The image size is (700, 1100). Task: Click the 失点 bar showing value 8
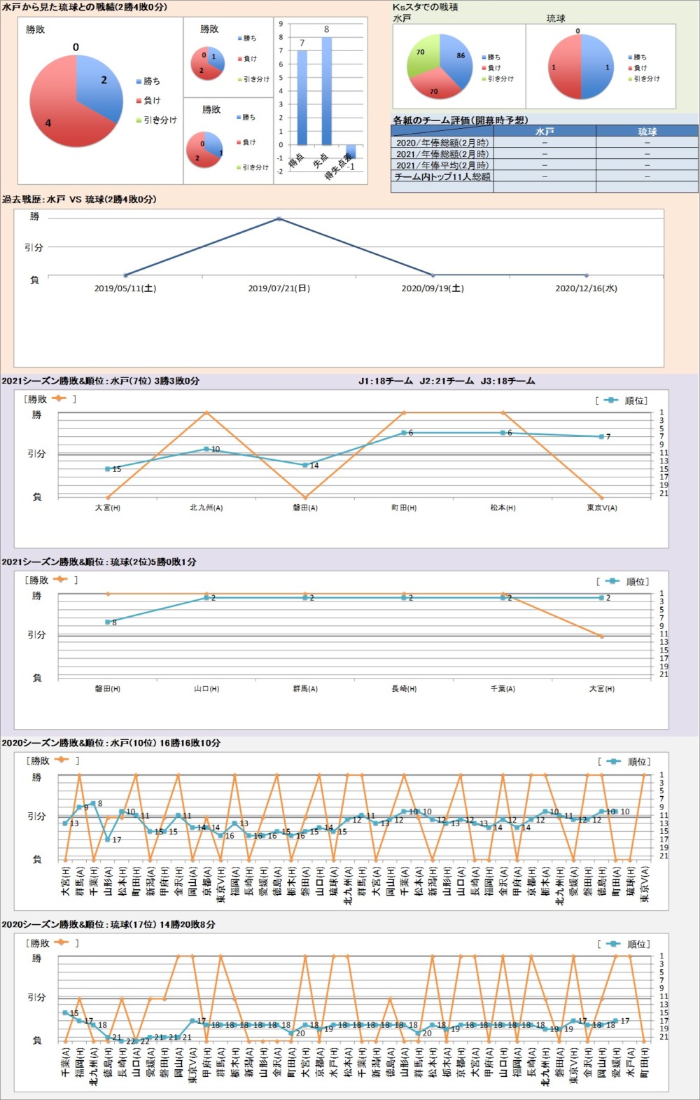coord(326,90)
